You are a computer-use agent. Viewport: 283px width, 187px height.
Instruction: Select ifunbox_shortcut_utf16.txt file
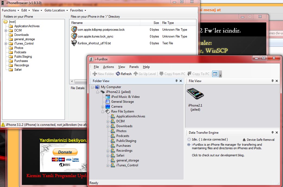(94, 43)
